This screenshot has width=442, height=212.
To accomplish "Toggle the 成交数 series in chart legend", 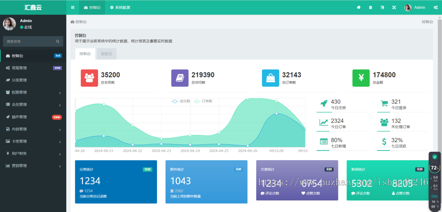I will [x=181, y=101].
